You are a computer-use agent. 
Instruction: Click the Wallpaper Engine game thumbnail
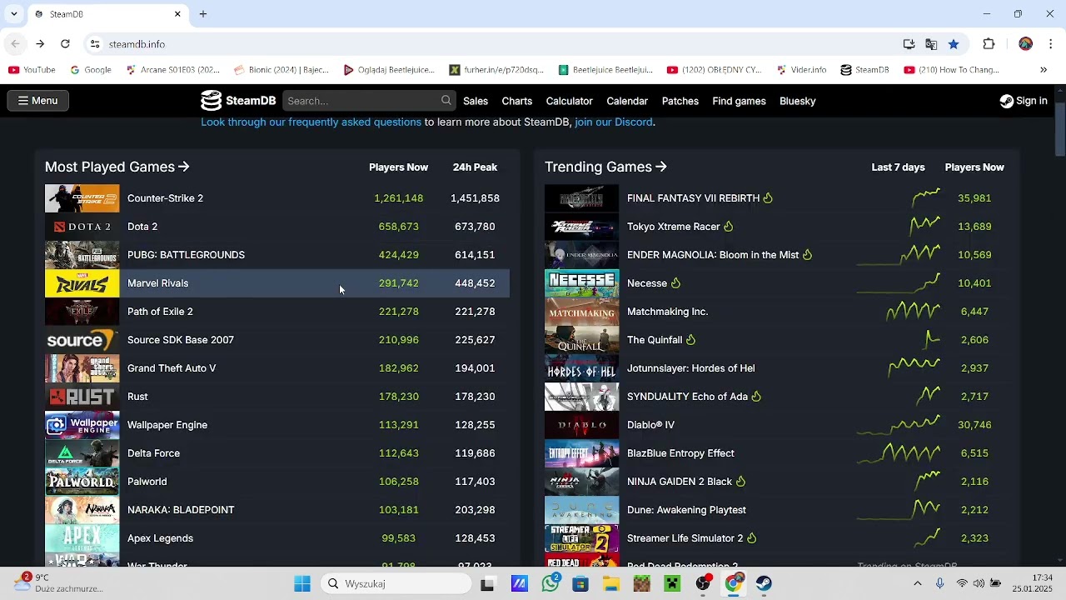coord(82,425)
